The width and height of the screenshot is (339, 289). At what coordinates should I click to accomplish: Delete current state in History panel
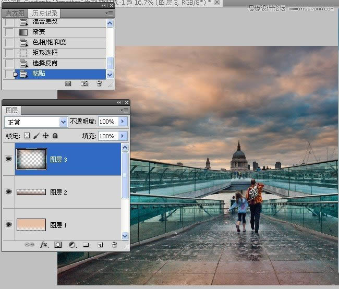point(99,83)
